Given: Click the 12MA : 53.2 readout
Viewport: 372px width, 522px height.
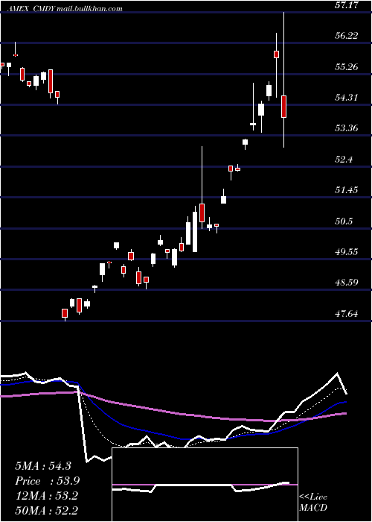Looking at the screenshot, I should tap(46, 496).
